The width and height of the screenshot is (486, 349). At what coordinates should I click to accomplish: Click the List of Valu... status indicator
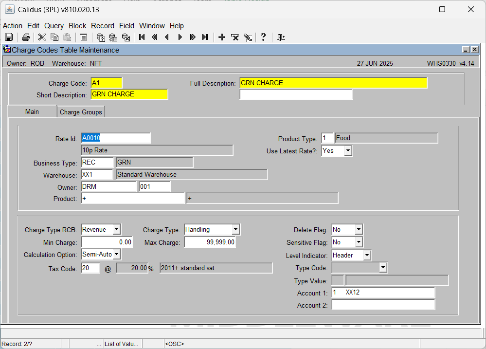point(121,344)
